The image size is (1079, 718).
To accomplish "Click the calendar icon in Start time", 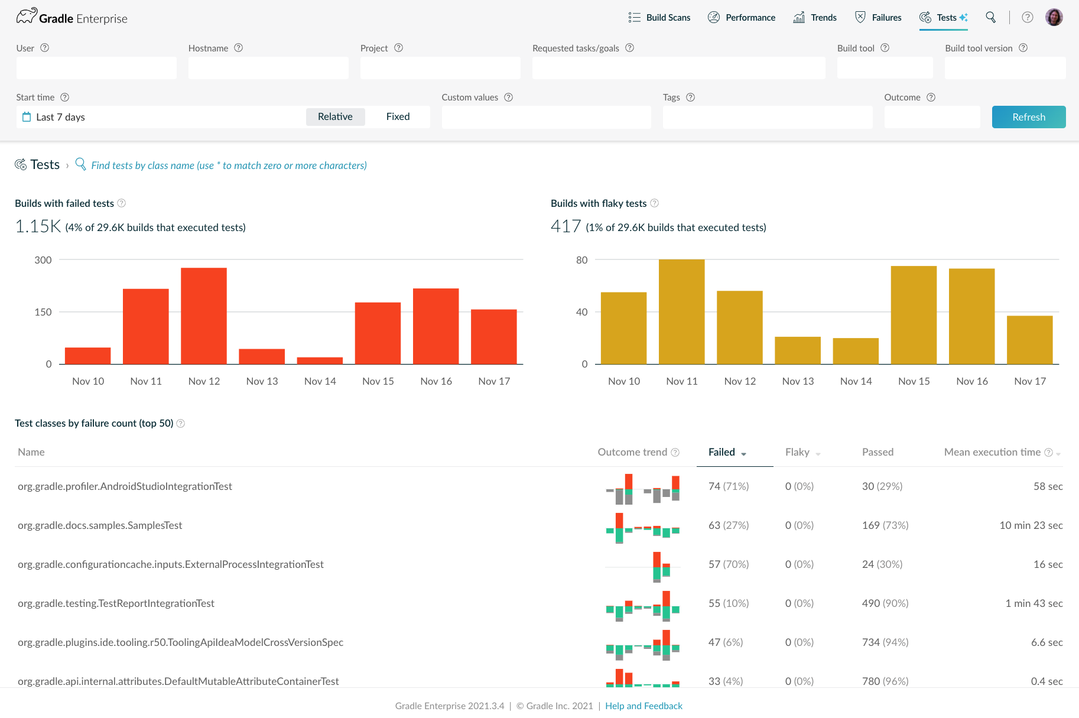I will coord(27,117).
